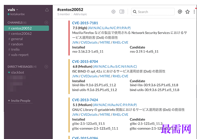Viewport: 197px width, 139px height.
Task: Open CVE-2015-7181 link
Action: (x=85, y=23)
